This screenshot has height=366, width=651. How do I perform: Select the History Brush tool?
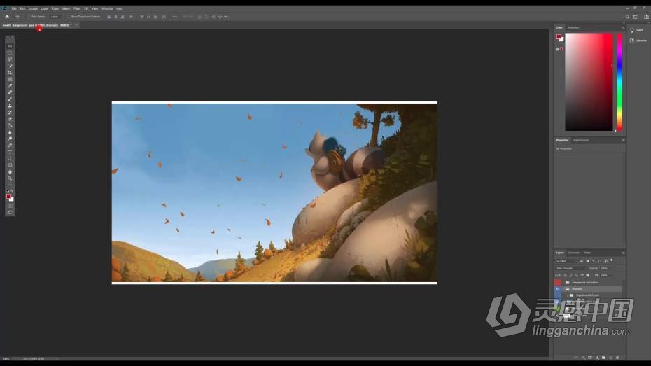pos(10,113)
